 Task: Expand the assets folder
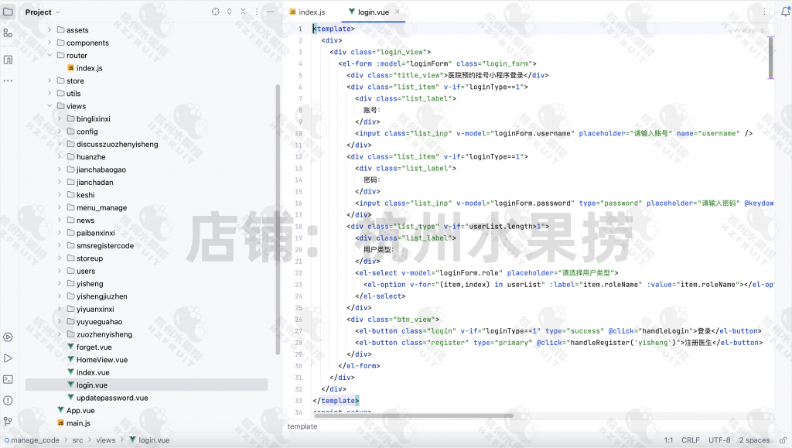click(x=49, y=30)
